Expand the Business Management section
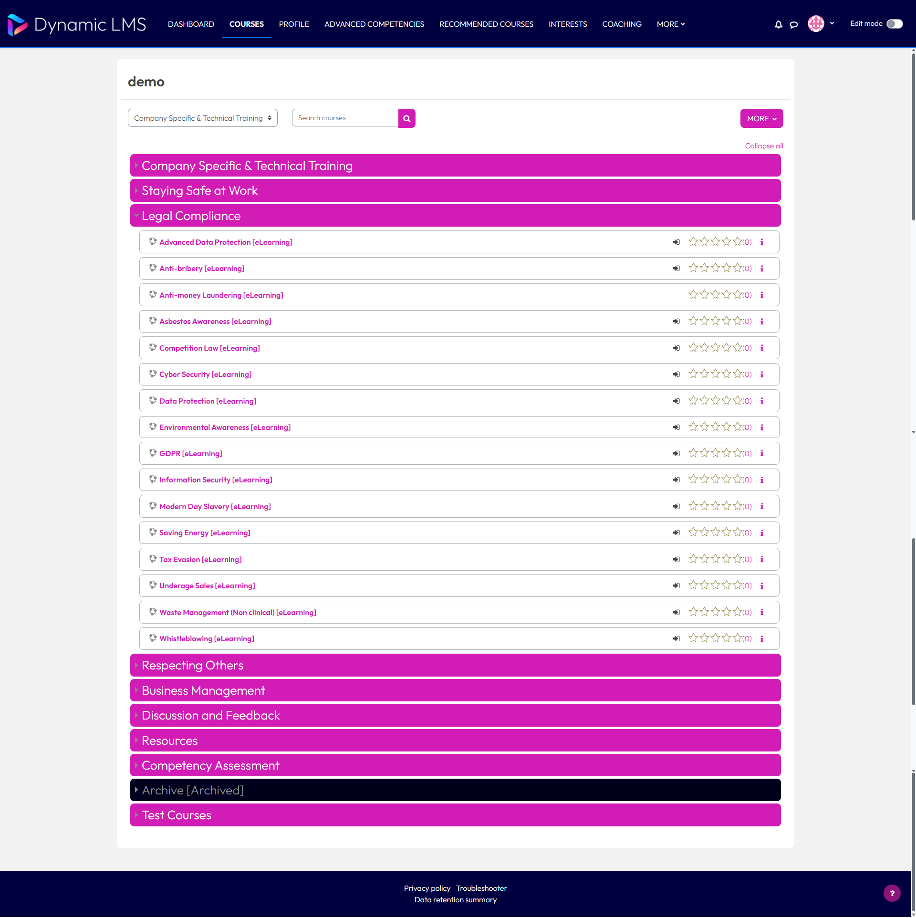This screenshot has width=916, height=918. click(x=455, y=690)
